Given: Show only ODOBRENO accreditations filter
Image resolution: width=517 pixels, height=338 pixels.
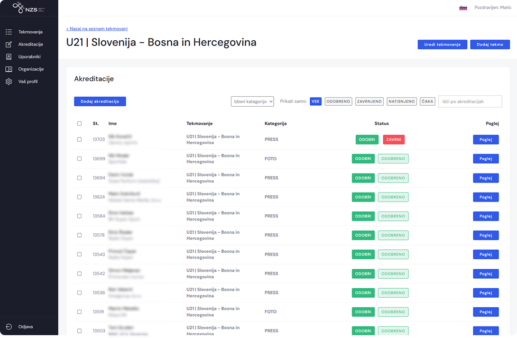Looking at the screenshot, I should click(338, 101).
